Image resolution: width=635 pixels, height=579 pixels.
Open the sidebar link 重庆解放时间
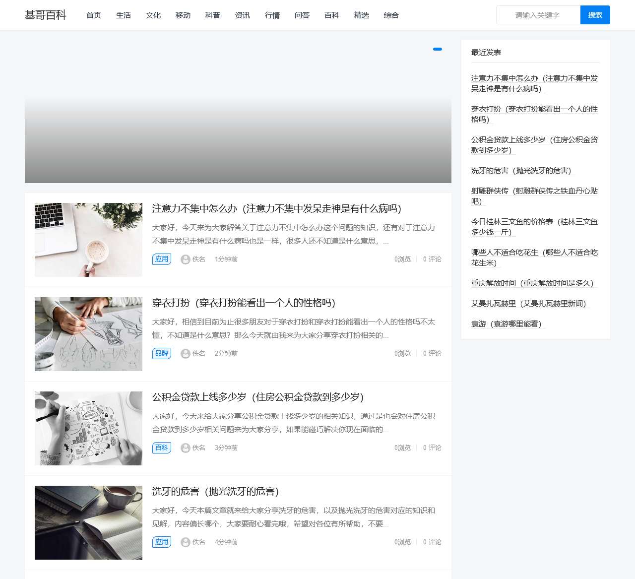pyautogui.click(x=532, y=283)
